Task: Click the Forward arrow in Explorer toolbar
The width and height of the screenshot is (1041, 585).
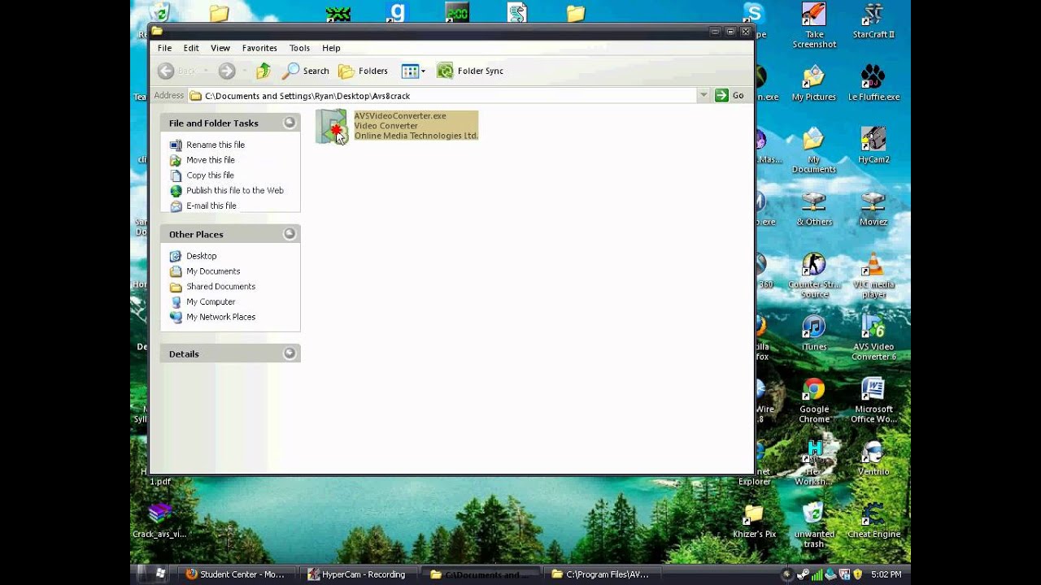Action: click(227, 71)
